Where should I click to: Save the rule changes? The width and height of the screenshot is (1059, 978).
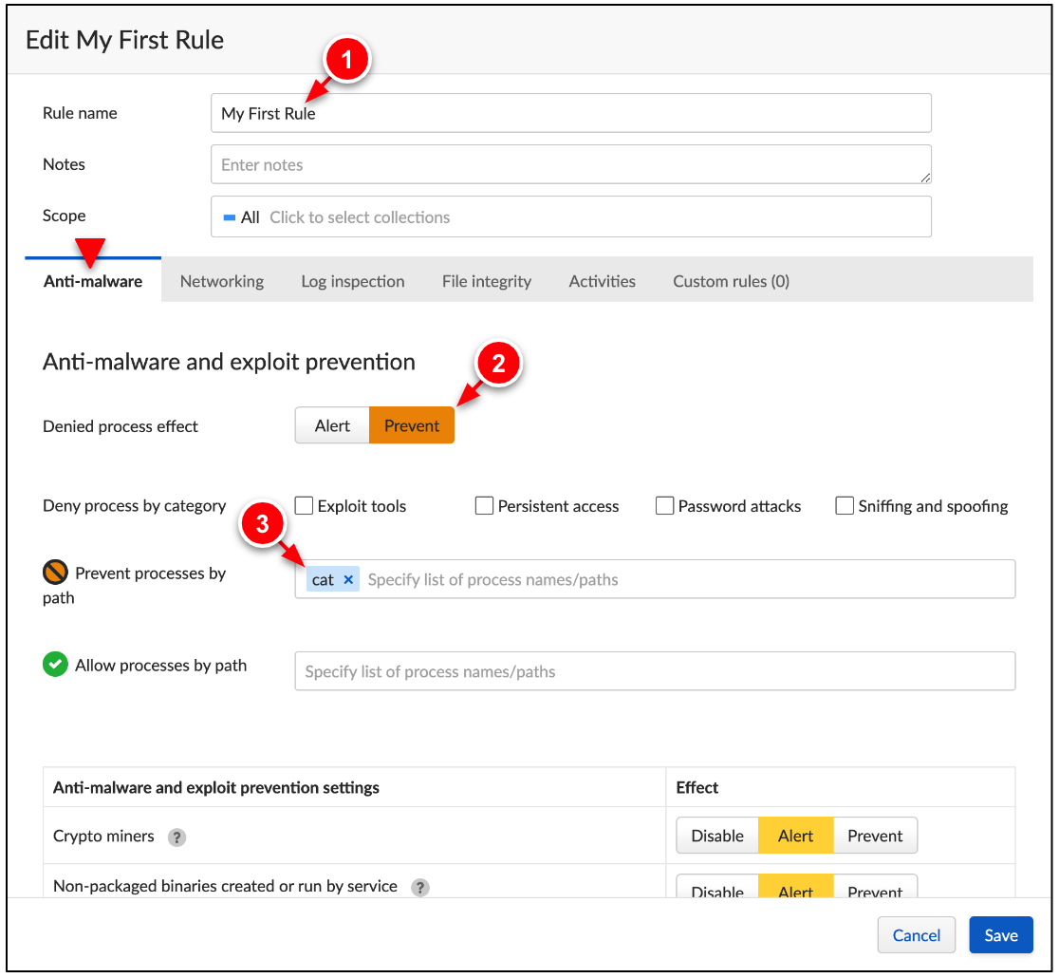point(1001,934)
